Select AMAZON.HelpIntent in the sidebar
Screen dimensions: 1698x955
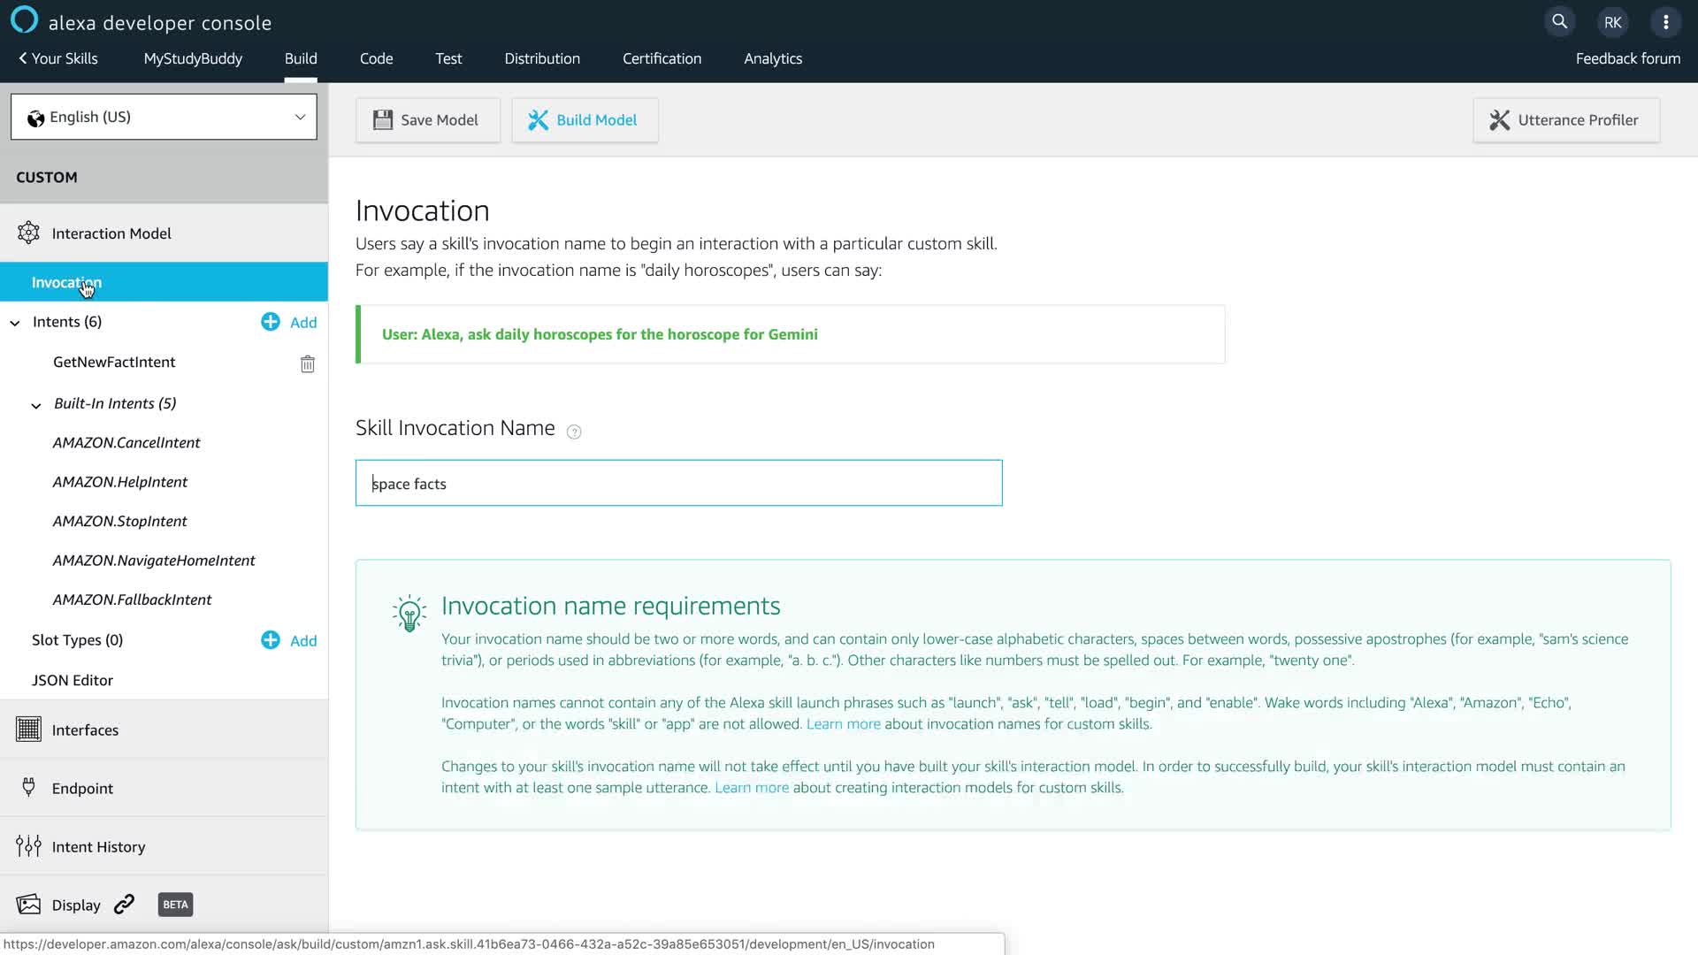tap(120, 482)
